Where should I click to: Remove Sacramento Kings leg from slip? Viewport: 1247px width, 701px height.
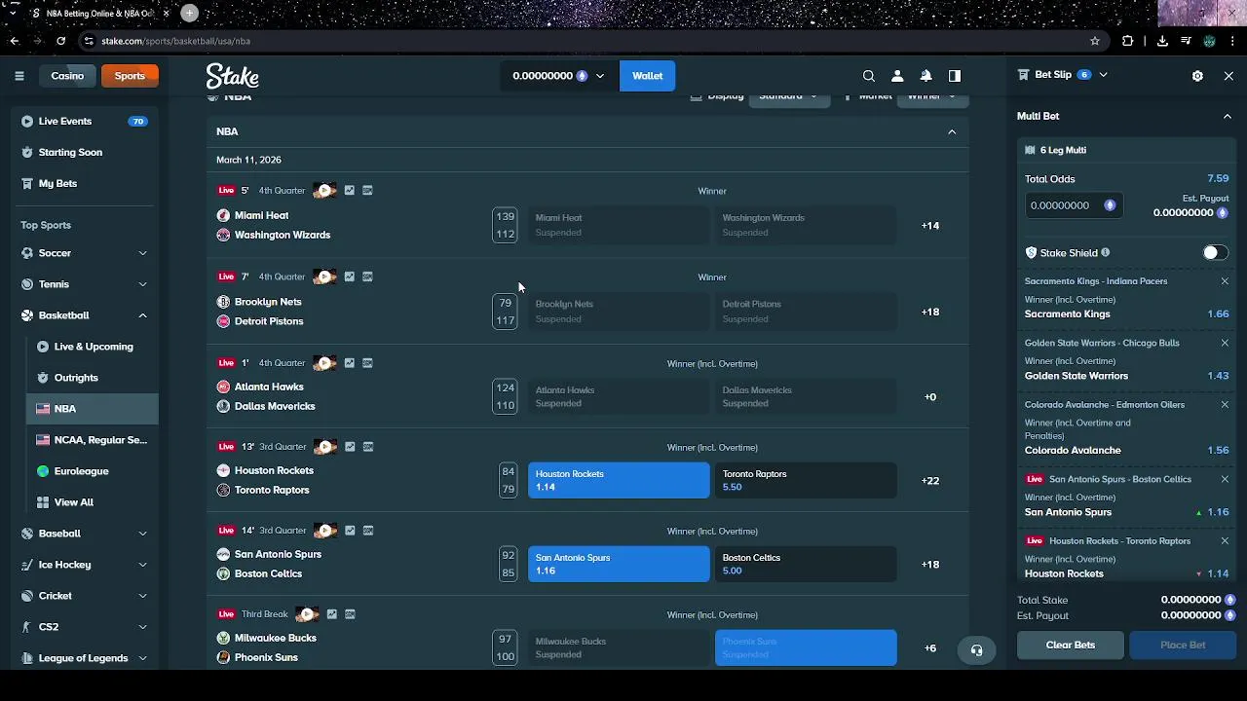tap(1225, 281)
